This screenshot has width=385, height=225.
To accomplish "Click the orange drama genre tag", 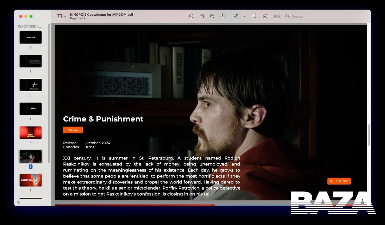I will click(x=73, y=130).
